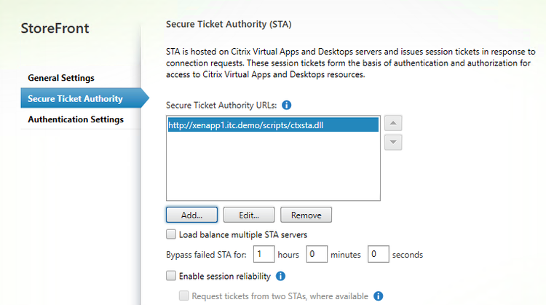Move selected STA URL up with arrow
Screen dimensions: 546x305
click(393, 122)
